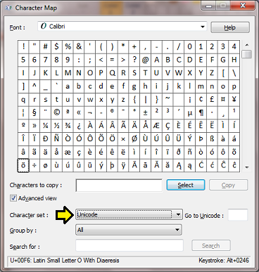This screenshot has width=259, height=272.
Task: Uncheck the Advanced view checkbox
Action: coord(13,198)
